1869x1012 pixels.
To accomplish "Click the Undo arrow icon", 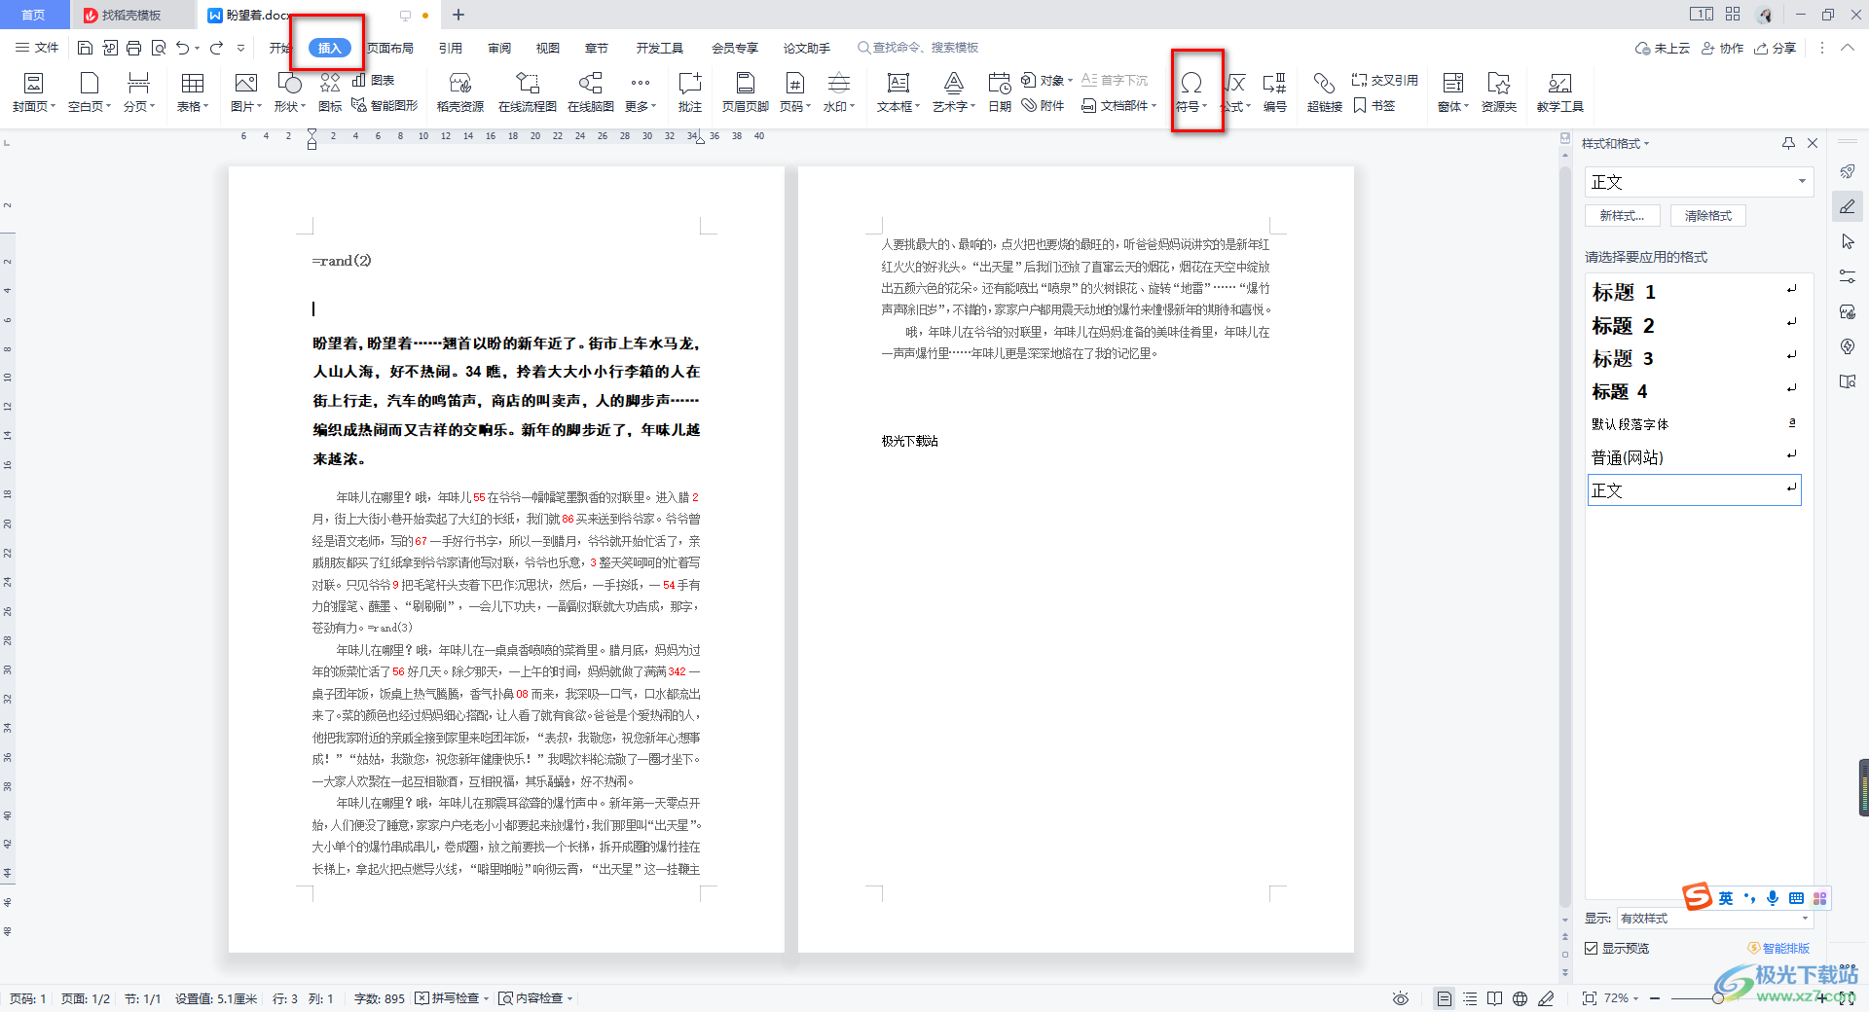I will [x=182, y=48].
